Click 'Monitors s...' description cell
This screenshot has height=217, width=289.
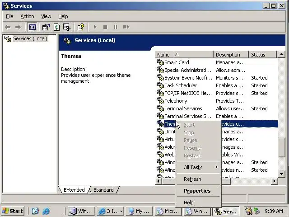(229, 78)
